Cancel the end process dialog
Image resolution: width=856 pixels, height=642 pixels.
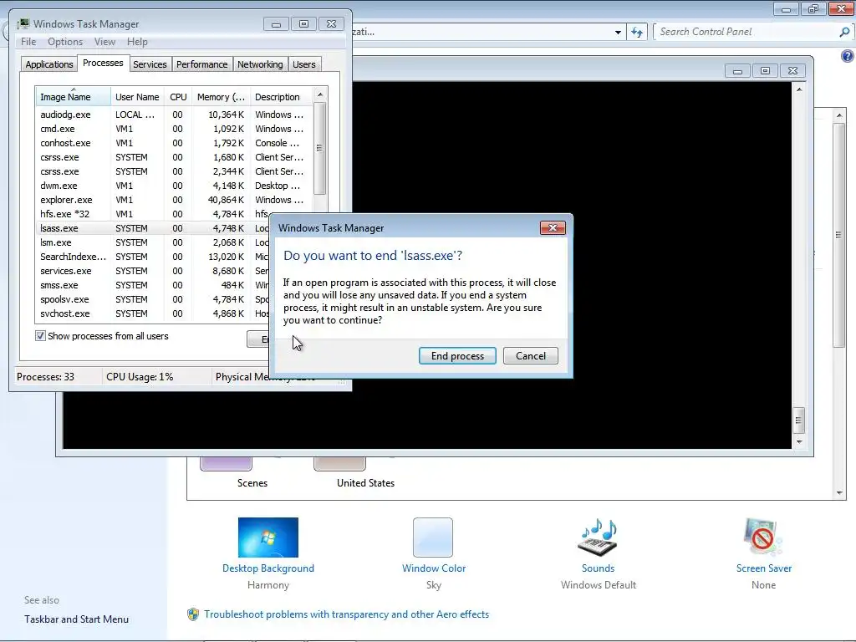[530, 356]
